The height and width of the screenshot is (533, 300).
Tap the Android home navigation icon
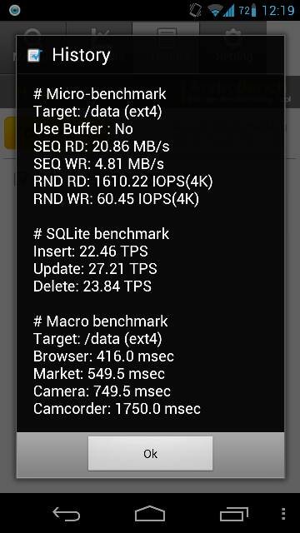(150, 514)
